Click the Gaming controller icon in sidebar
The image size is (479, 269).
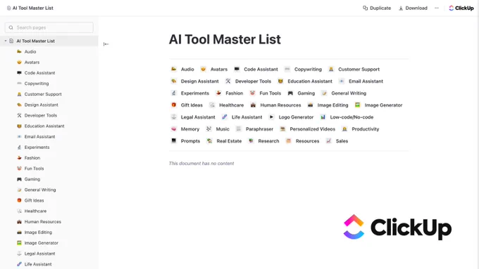[x=19, y=179]
